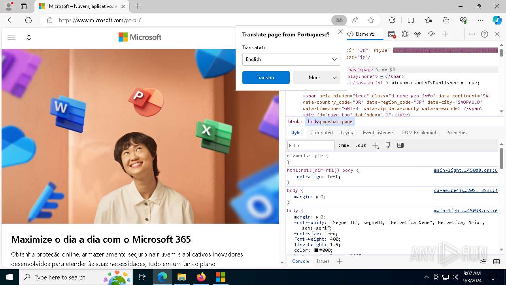Open ca-ae3ce4 stylesheet source link
This screenshot has width=506, height=285.
pos(466,190)
